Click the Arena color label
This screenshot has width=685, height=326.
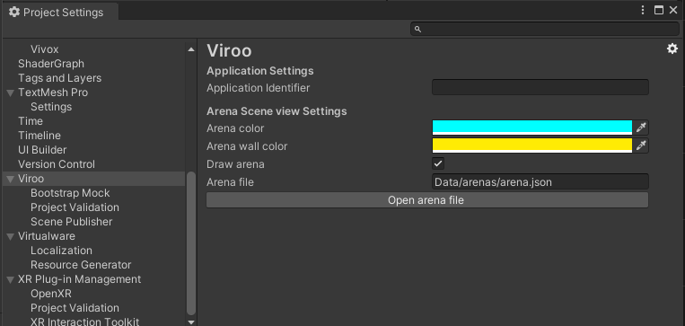coord(235,128)
